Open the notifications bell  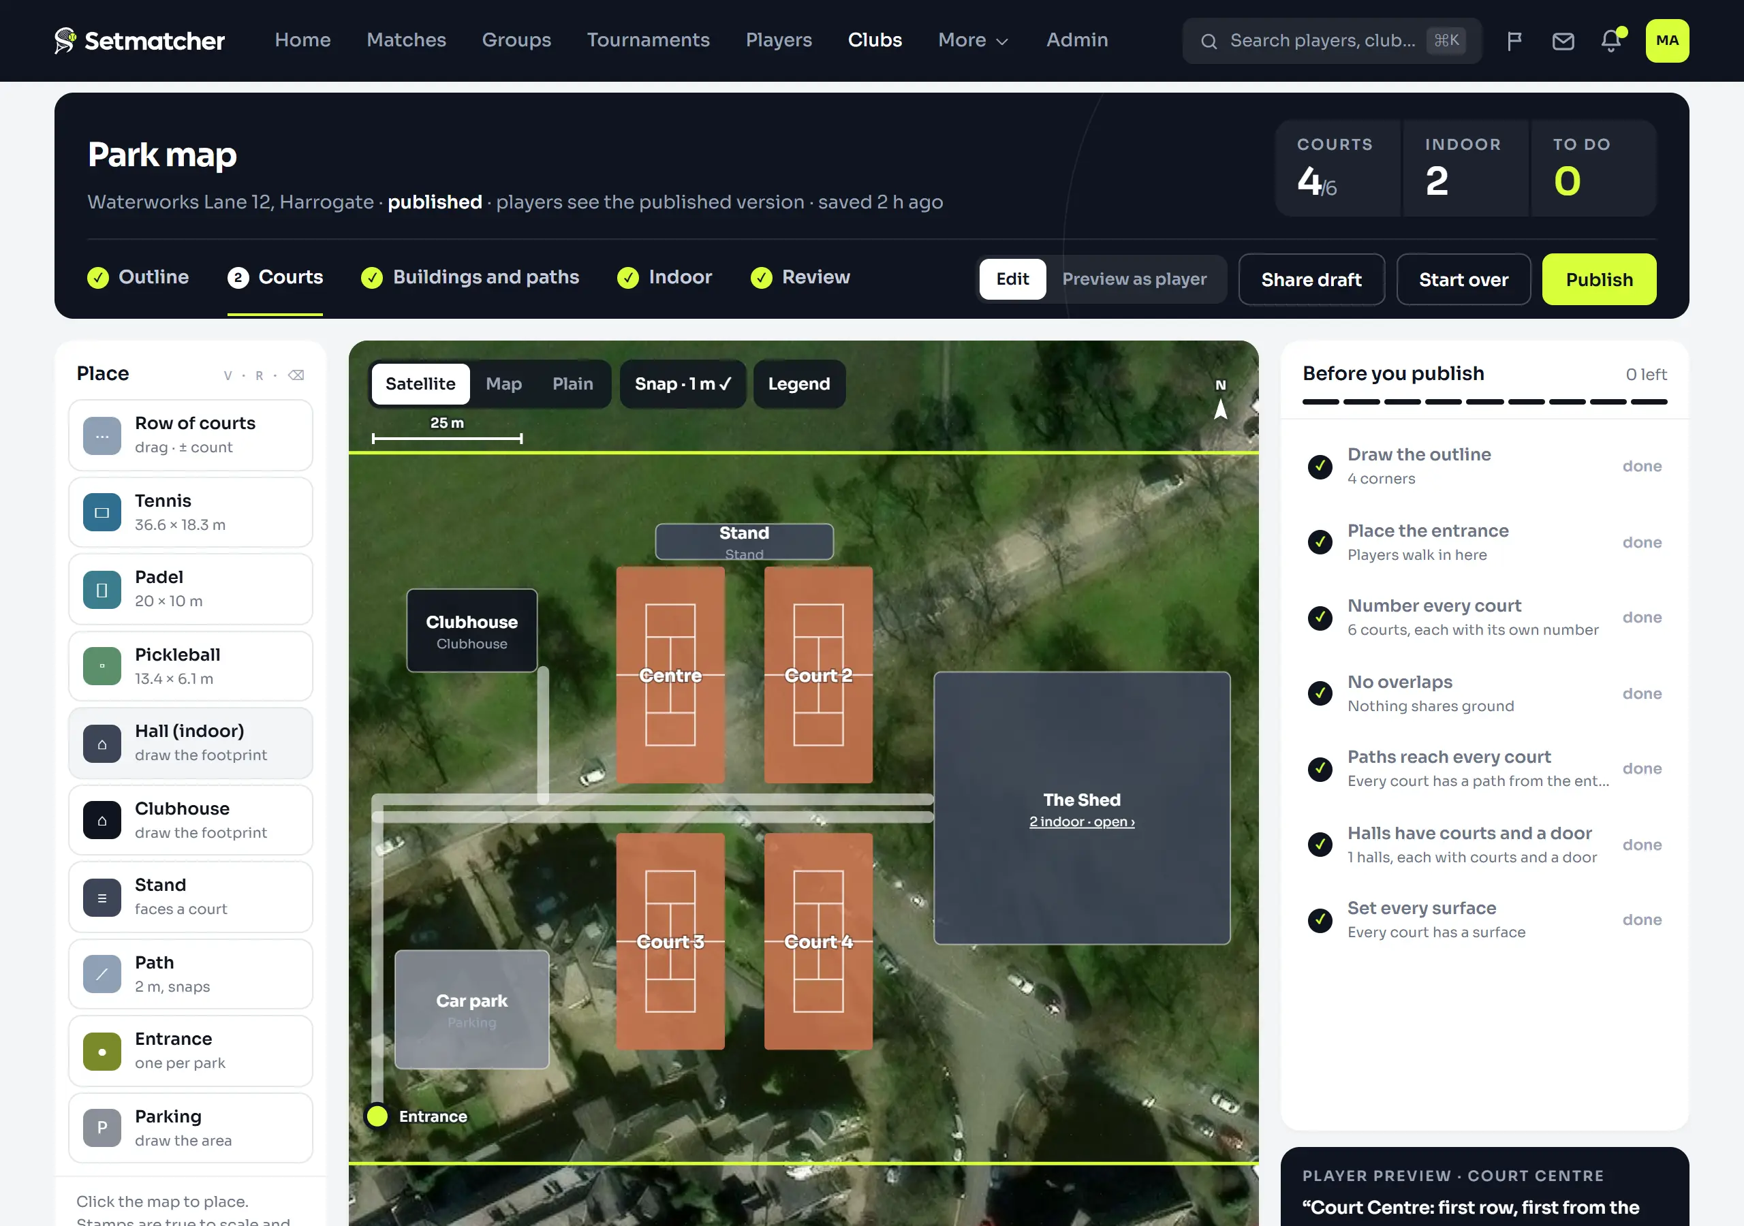click(1611, 41)
